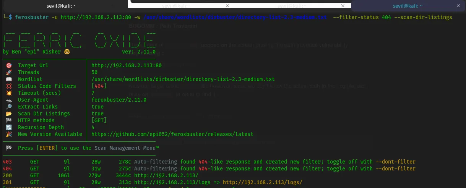Click the checkered flag beside HTTP methods
The height and width of the screenshot is (188, 466).
[x=9, y=120]
